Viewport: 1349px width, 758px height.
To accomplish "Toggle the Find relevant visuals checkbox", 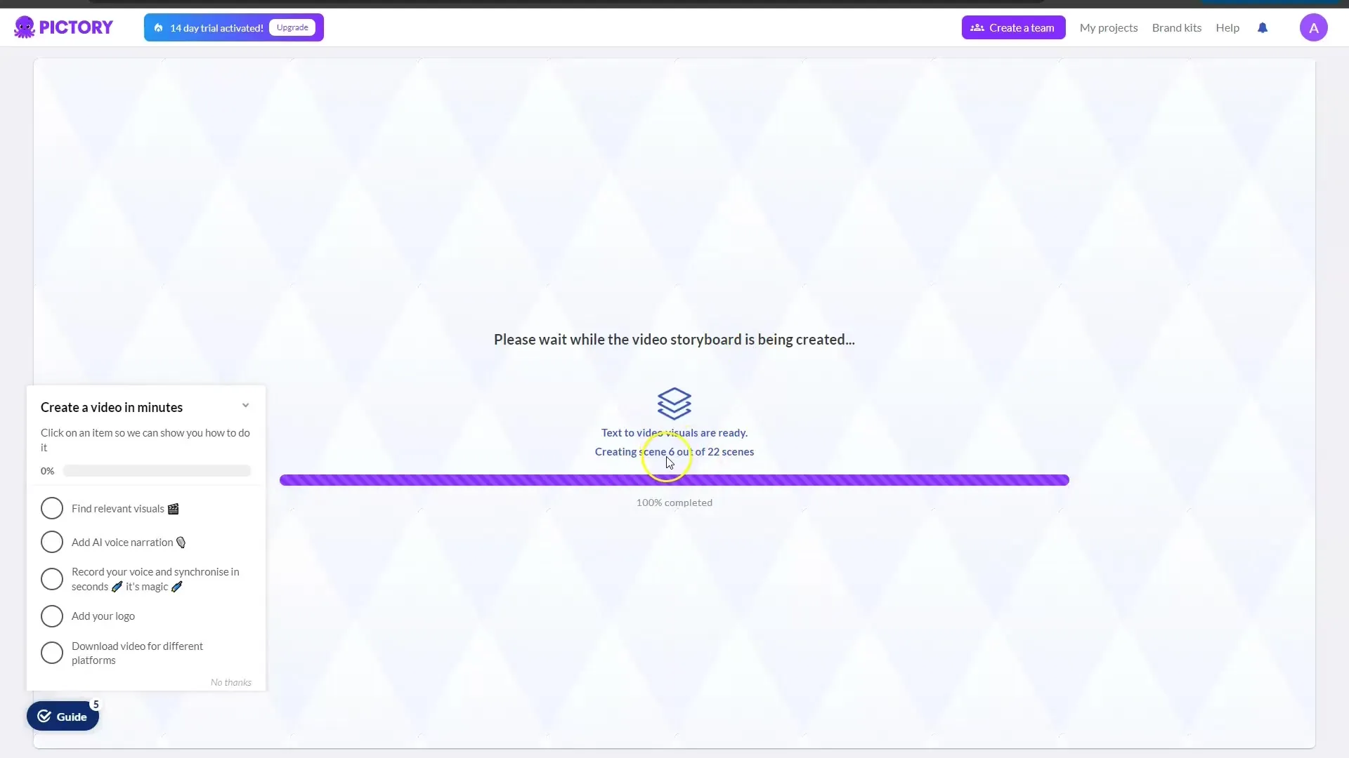I will coord(51,508).
